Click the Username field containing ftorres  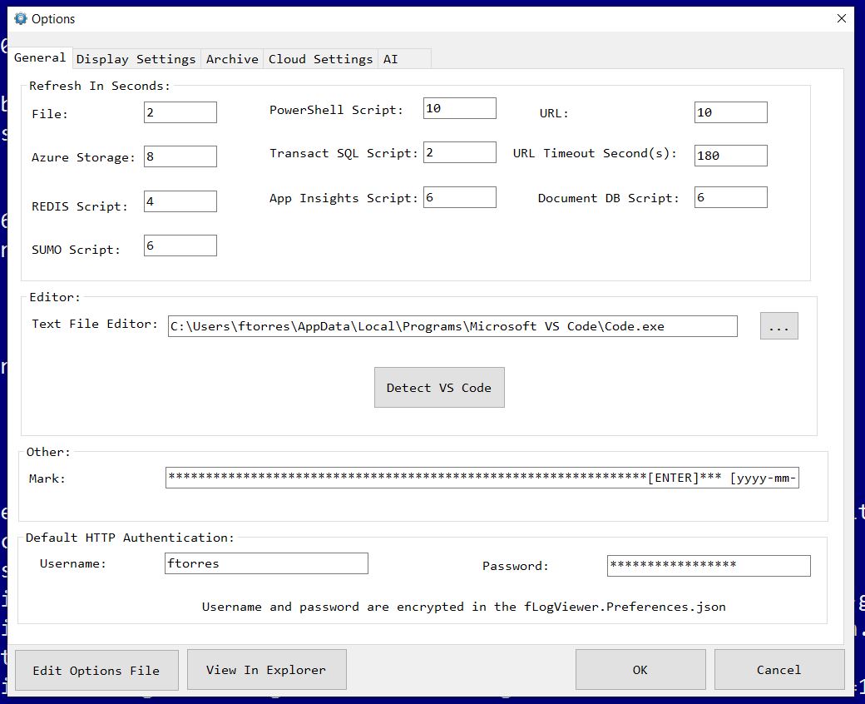[266, 563]
